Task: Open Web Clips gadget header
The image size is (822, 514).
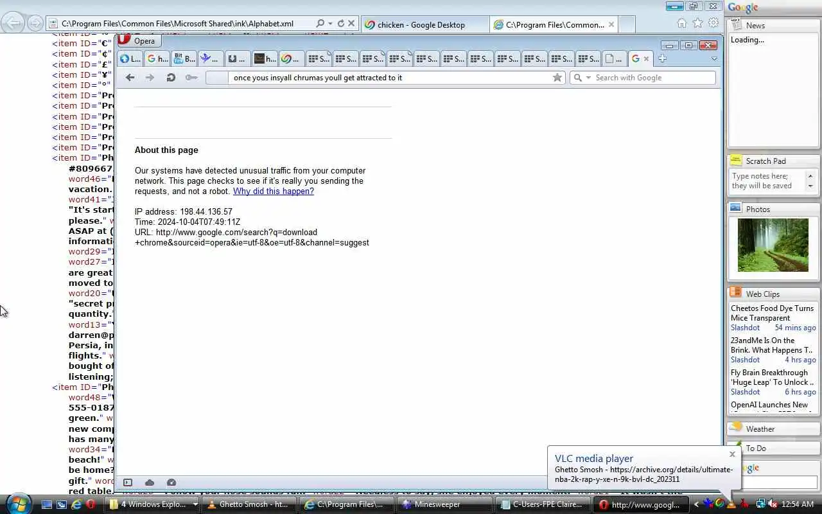Action: (773, 294)
